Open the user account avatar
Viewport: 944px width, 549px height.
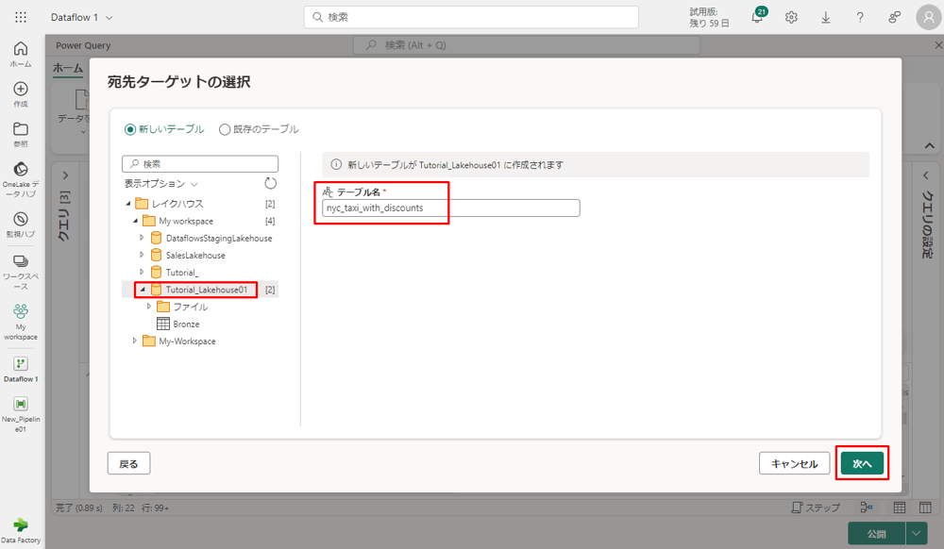click(928, 17)
